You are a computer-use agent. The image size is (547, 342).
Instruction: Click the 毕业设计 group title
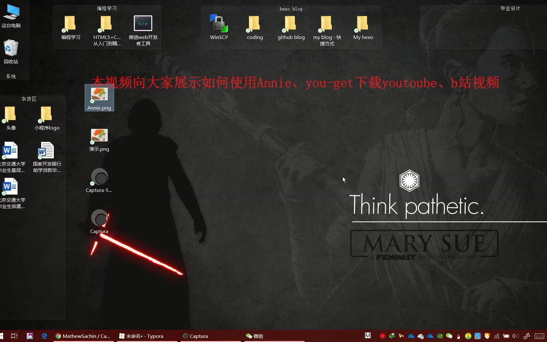[x=510, y=9]
